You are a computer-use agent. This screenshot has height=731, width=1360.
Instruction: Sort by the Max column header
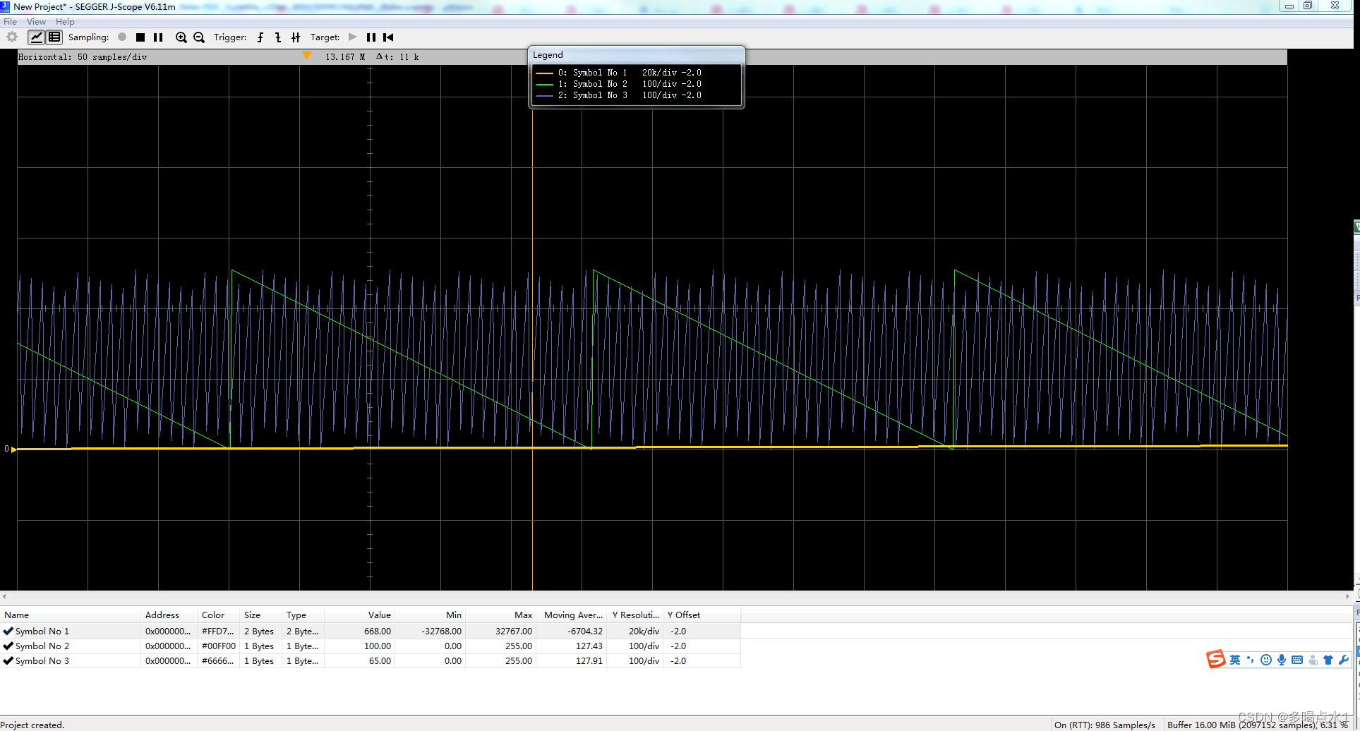pos(500,615)
